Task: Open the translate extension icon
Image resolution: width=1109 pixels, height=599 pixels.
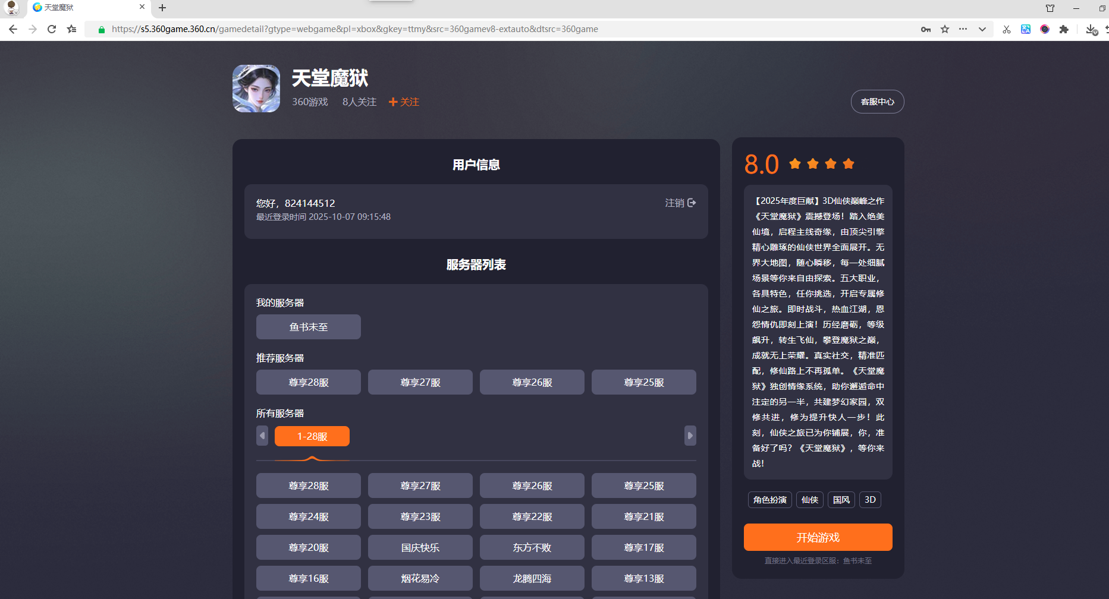Action: (x=1026, y=29)
